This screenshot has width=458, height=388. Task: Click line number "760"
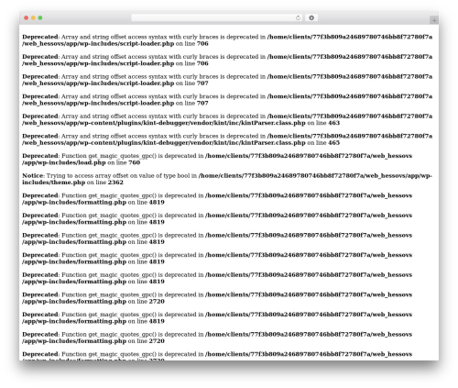coord(135,162)
